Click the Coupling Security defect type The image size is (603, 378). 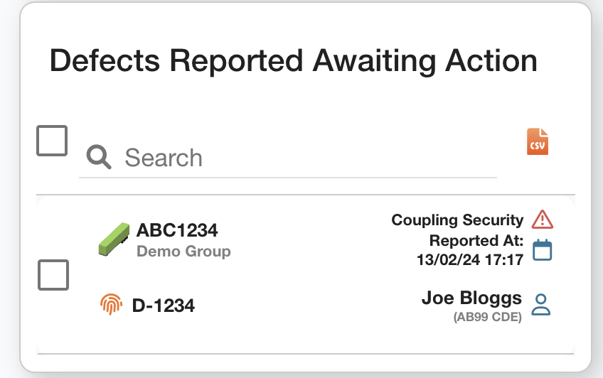(x=457, y=220)
